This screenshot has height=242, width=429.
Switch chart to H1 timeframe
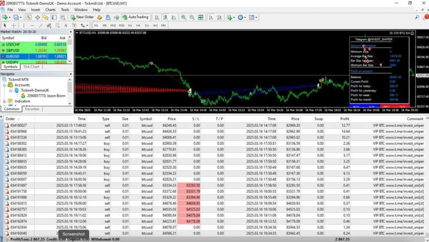[130, 25]
